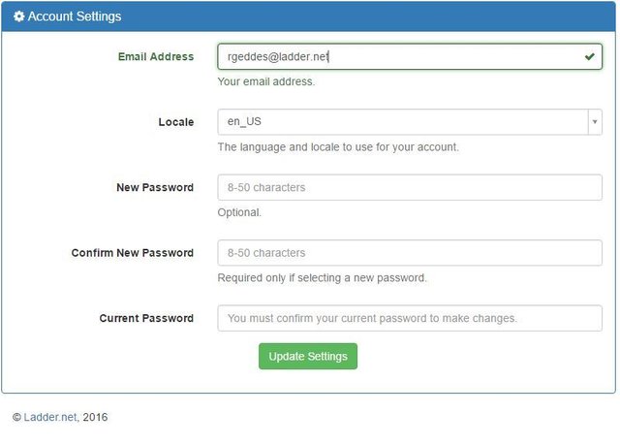Image resolution: width=620 pixels, height=445 pixels.
Task: Click the language and locale help text
Action: coord(337,147)
